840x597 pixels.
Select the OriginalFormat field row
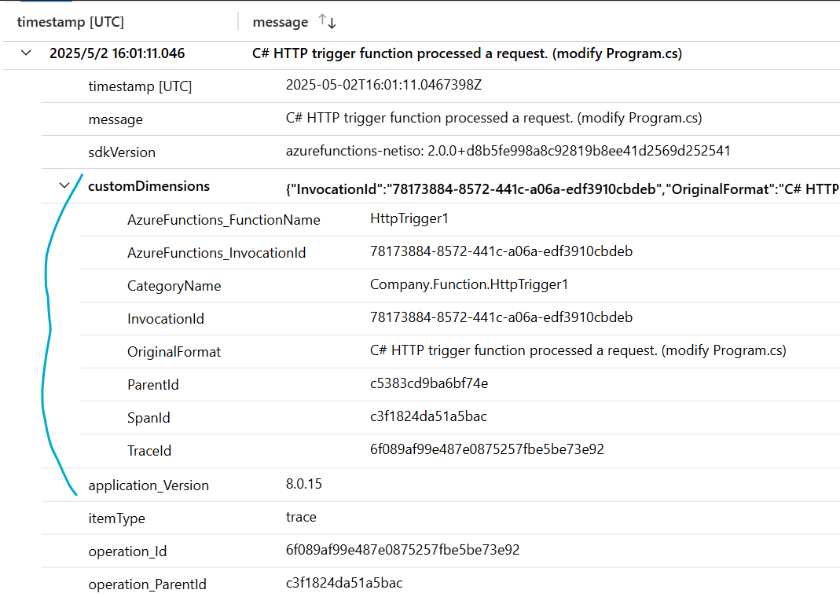coord(174,352)
